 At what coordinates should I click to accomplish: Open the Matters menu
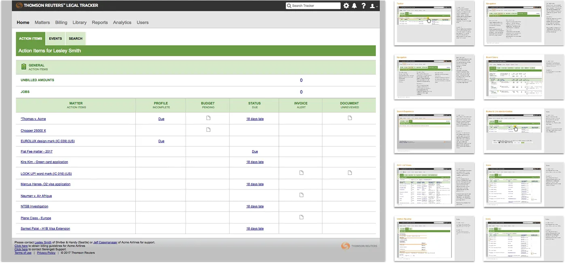42,23
